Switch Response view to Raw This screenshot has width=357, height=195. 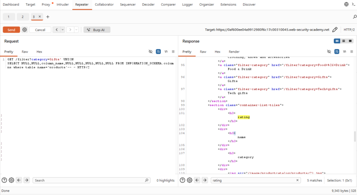tap(203, 52)
